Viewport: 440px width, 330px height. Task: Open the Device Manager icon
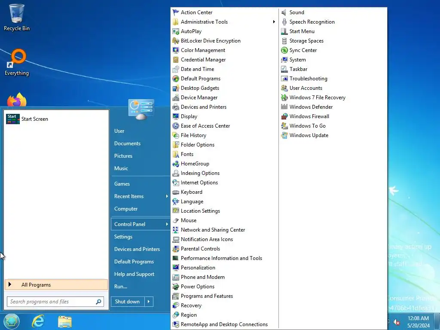pyautogui.click(x=176, y=98)
